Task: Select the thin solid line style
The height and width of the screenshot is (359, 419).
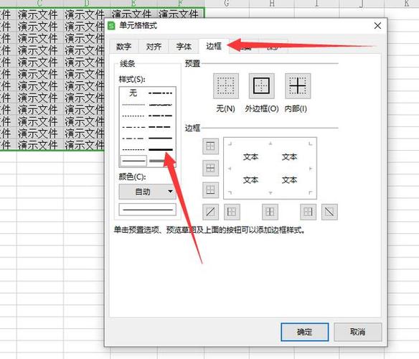Action: click(133, 161)
